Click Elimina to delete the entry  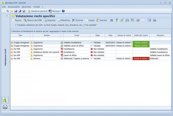pyautogui.click(x=74, y=20)
